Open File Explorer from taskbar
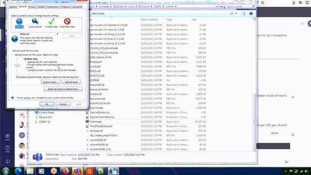The width and height of the screenshot is (311, 175). pyautogui.click(x=30, y=171)
